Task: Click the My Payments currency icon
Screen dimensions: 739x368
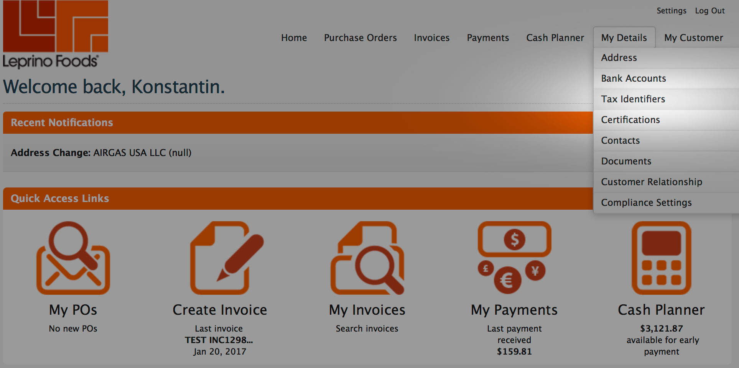Action: 514,258
